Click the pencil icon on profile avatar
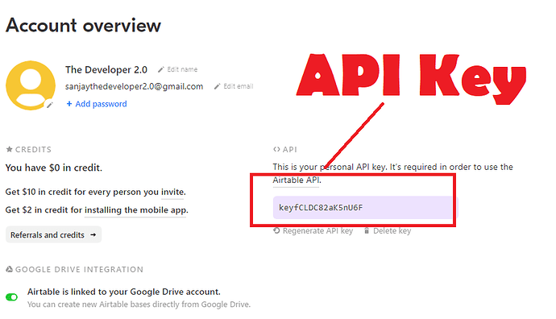Image resolution: width=556 pixels, height=319 pixels. [50, 104]
